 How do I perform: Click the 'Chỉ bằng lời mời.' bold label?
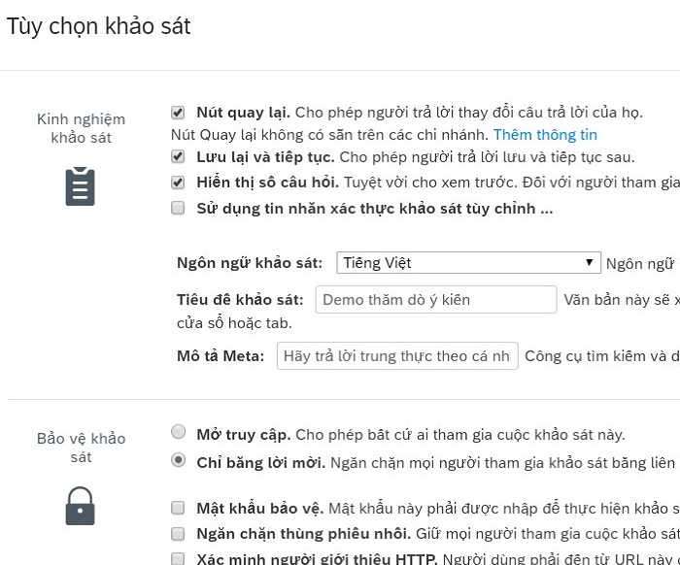coord(260,463)
